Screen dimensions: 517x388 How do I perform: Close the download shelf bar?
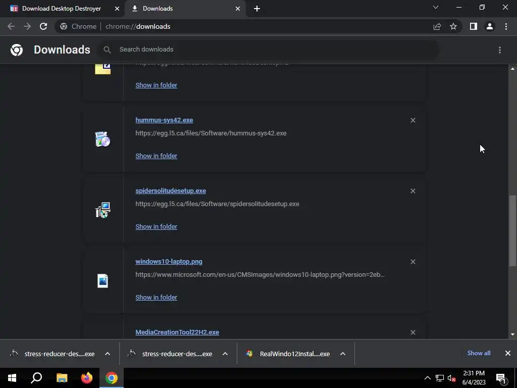508,353
